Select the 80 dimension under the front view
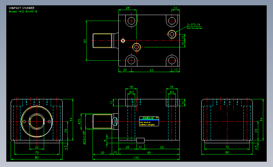This screenshot has width=273, height=167. pyautogui.click(x=37, y=158)
